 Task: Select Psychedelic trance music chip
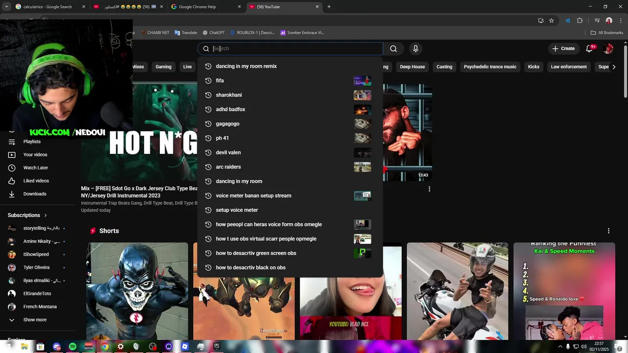coord(490,67)
